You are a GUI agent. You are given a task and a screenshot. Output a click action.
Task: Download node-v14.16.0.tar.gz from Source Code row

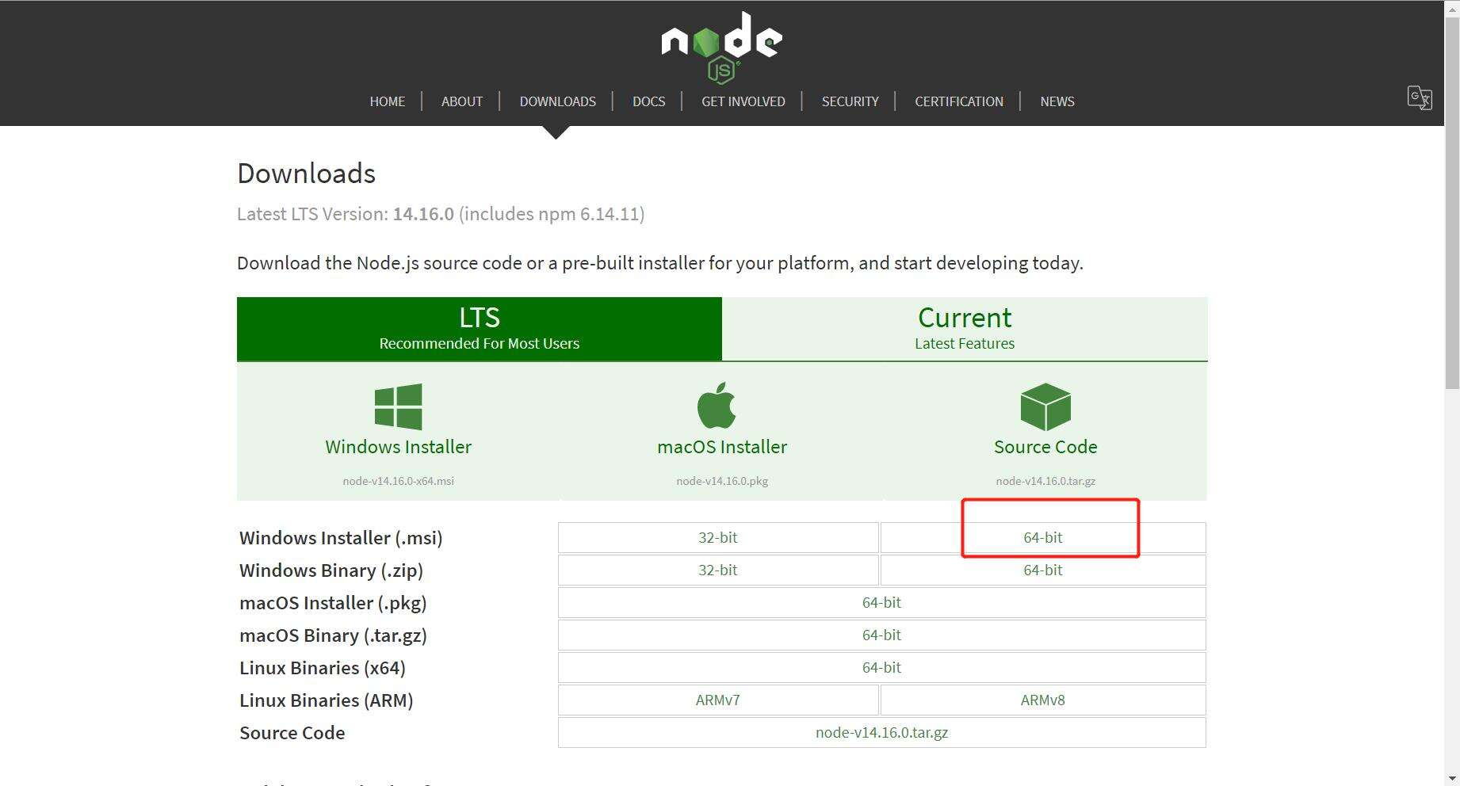[881, 732]
